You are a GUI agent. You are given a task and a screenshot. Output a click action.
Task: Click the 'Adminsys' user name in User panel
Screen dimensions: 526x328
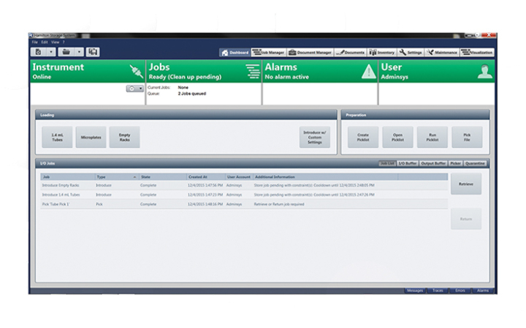click(394, 77)
